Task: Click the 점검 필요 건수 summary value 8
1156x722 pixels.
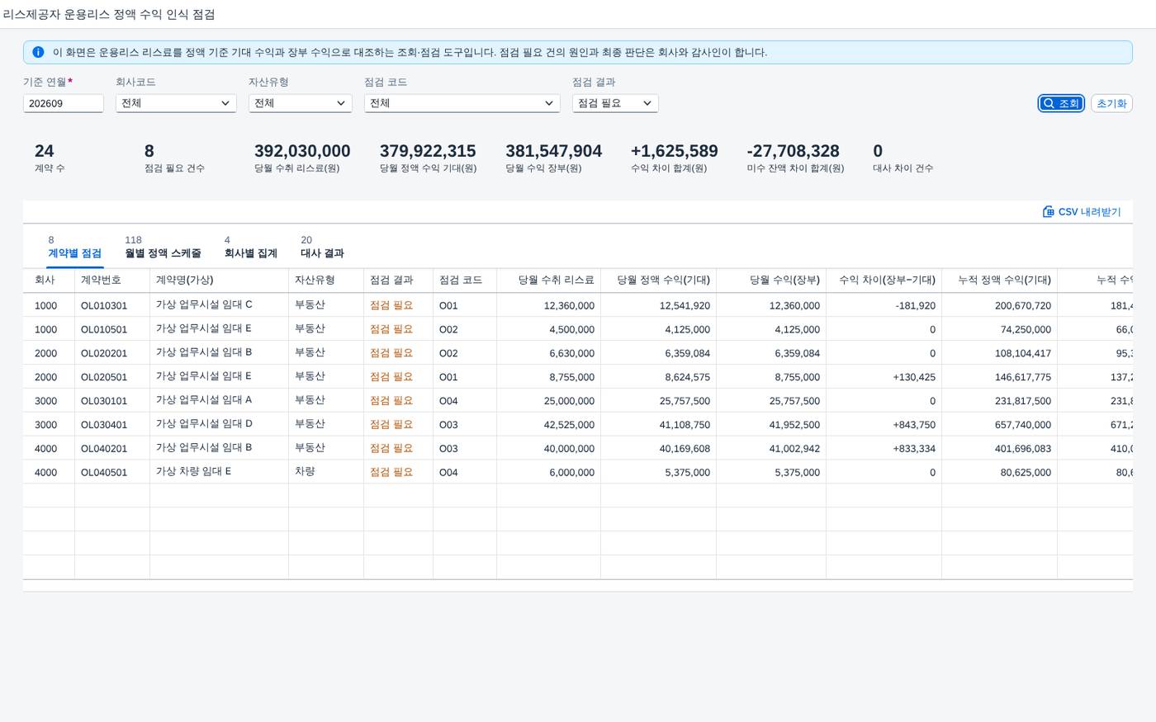Action: pos(149,151)
